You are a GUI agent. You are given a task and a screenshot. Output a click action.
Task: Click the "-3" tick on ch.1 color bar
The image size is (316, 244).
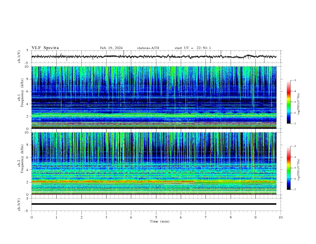click(294, 80)
